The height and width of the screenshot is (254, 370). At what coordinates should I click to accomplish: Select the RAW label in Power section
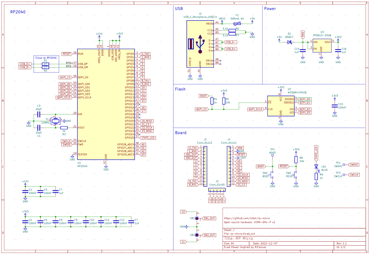[x=303, y=35]
